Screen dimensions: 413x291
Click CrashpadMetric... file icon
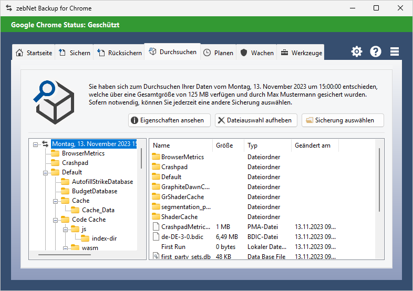coord(156,227)
